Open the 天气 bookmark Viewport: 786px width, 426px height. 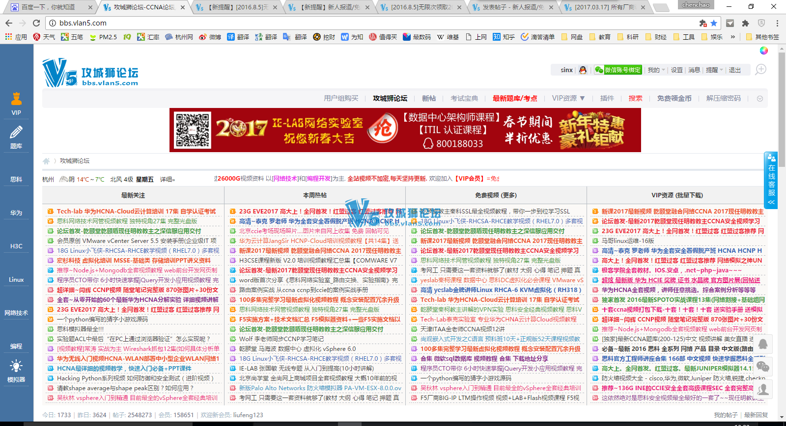point(44,37)
